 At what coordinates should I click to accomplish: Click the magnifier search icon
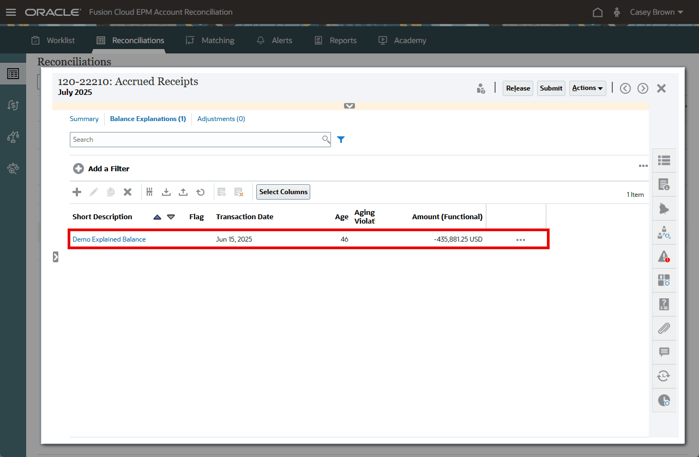click(326, 140)
